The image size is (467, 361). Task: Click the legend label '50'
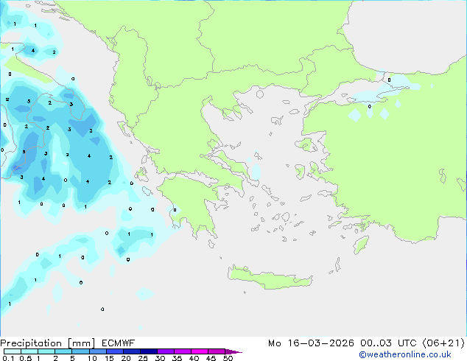point(228,358)
